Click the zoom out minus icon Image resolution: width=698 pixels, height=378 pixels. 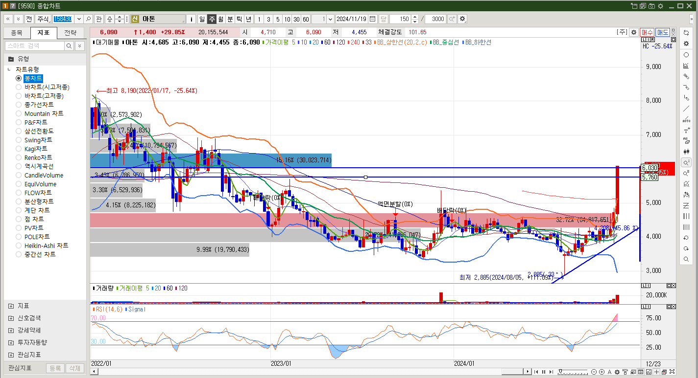click(594, 372)
